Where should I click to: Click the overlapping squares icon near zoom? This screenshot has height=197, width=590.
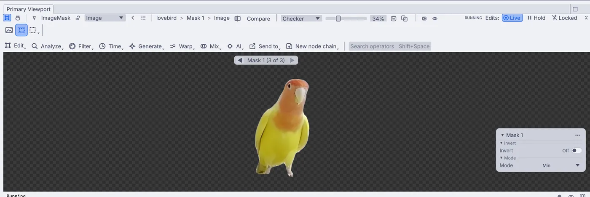pos(405,19)
